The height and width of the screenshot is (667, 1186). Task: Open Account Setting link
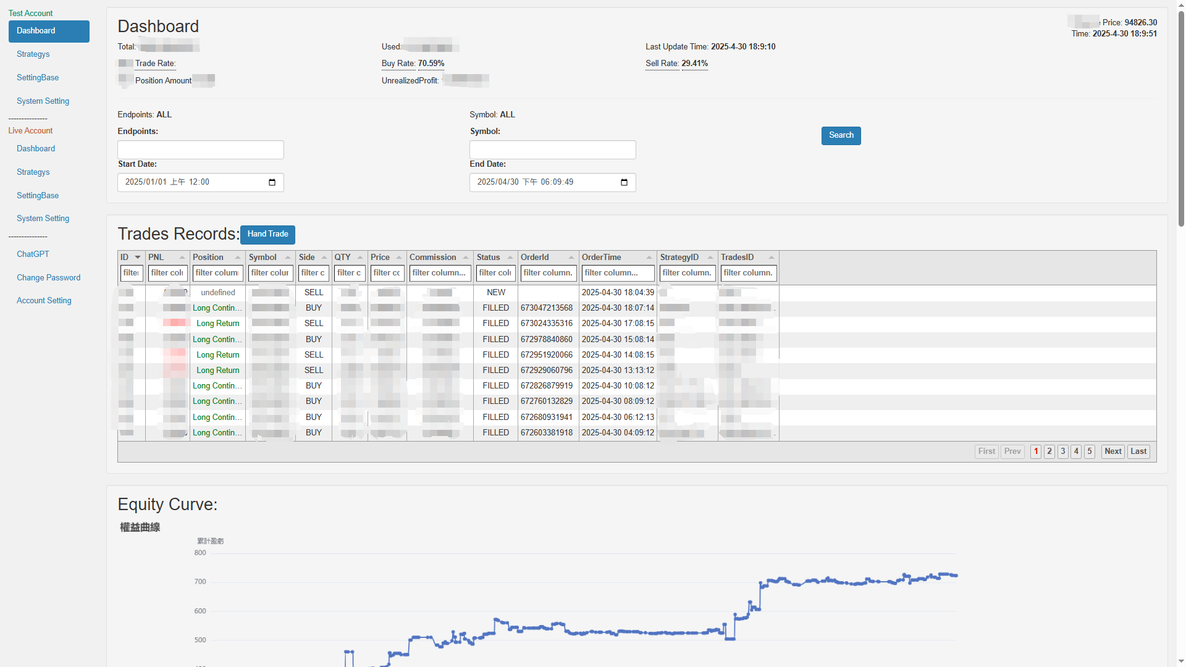(44, 301)
